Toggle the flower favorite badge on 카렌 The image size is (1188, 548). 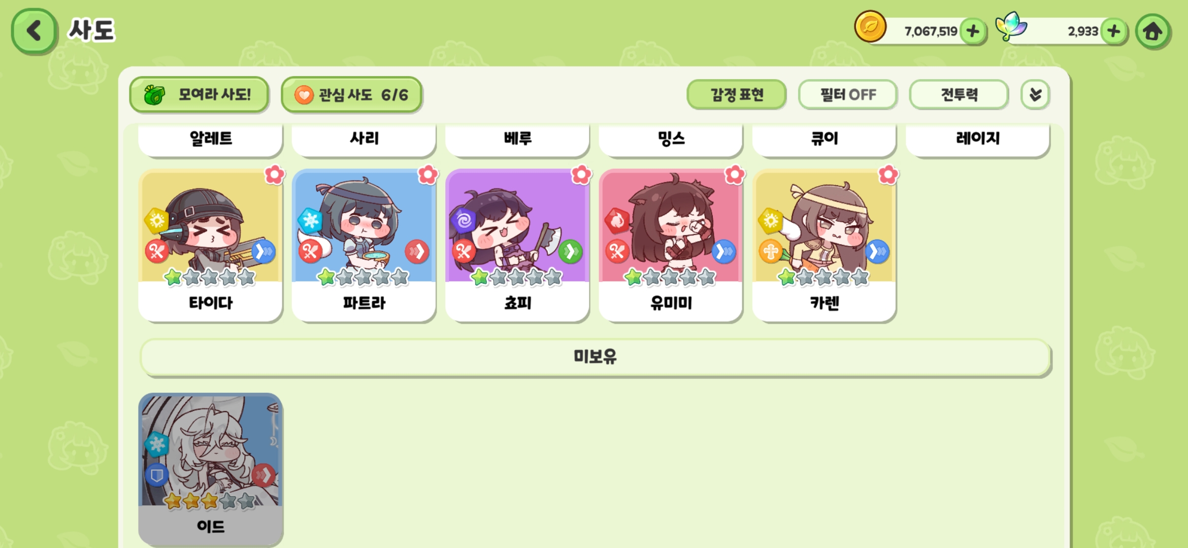point(888,175)
